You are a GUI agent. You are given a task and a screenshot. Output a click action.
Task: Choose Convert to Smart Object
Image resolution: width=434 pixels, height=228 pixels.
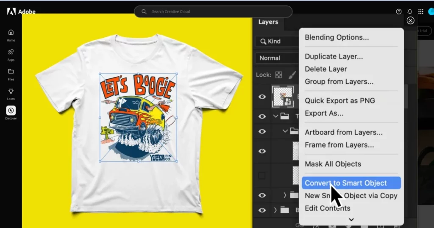(351, 183)
